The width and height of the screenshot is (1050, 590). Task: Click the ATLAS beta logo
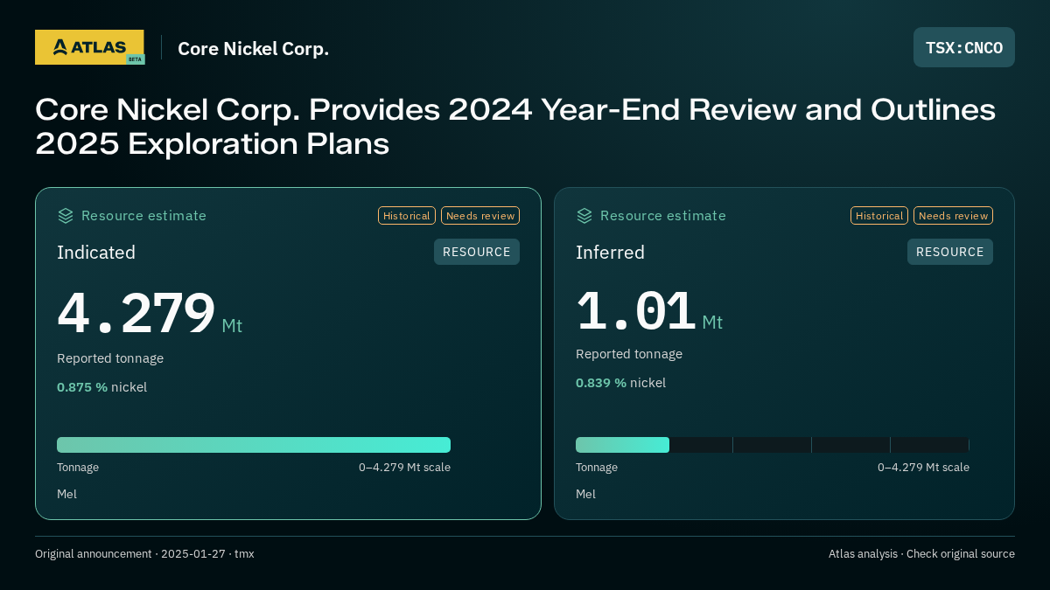point(90,47)
